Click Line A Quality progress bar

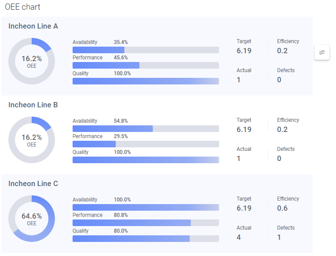coord(146,81)
